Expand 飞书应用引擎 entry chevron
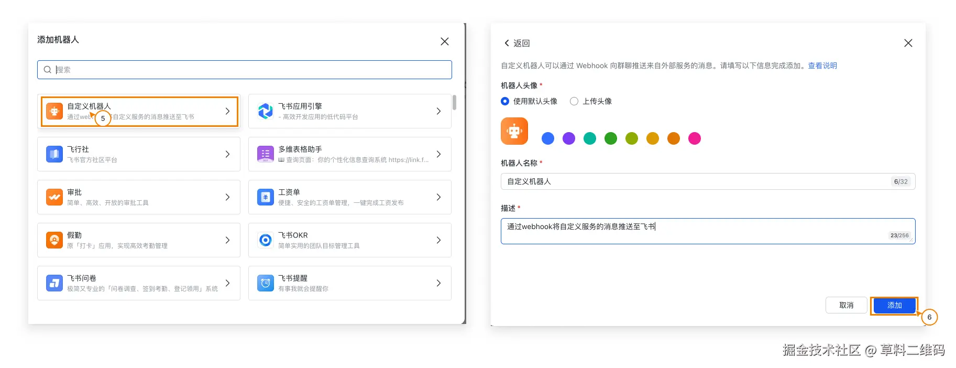Screen dimensions: 956x368 point(438,111)
